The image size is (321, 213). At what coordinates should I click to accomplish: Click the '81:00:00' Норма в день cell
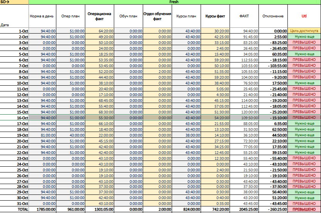click(x=42, y=135)
